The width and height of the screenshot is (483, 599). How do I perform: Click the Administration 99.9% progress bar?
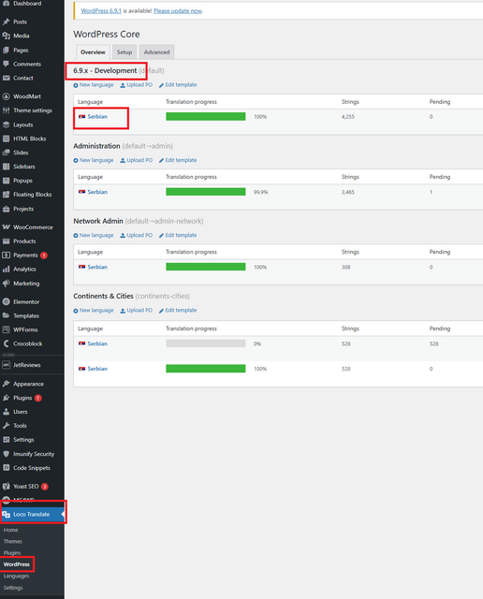[206, 192]
